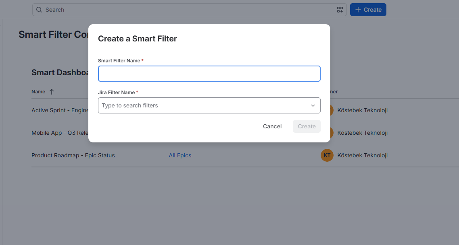Select the Active Sprint dashboard row name
Image resolution: width=459 pixels, height=245 pixels.
[x=60, y=110]
